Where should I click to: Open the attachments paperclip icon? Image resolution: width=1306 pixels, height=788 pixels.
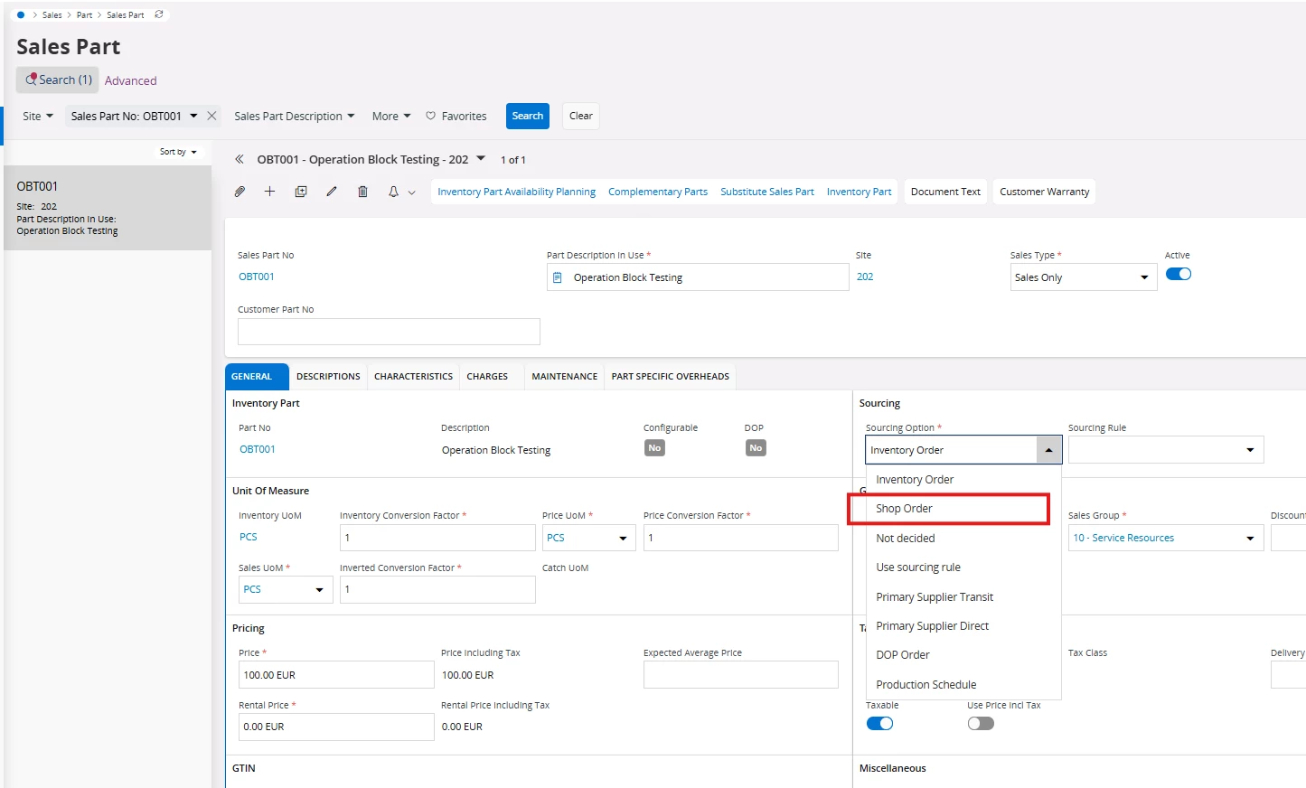click(x=240, y=192)
